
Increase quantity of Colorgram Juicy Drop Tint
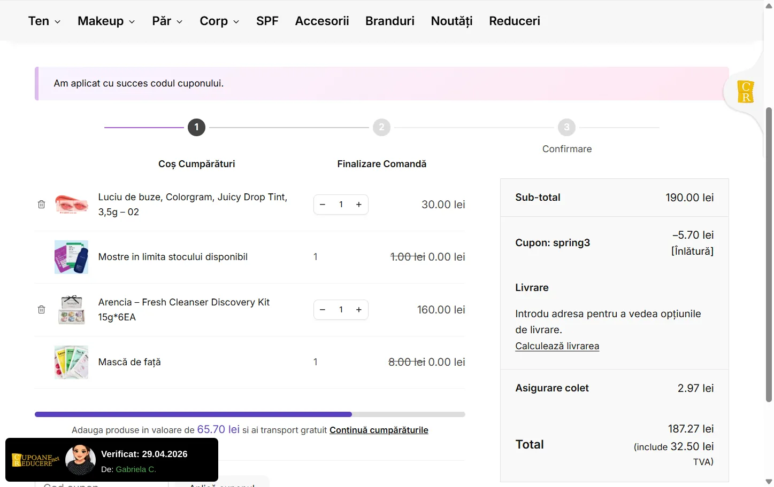pos(359,205)
